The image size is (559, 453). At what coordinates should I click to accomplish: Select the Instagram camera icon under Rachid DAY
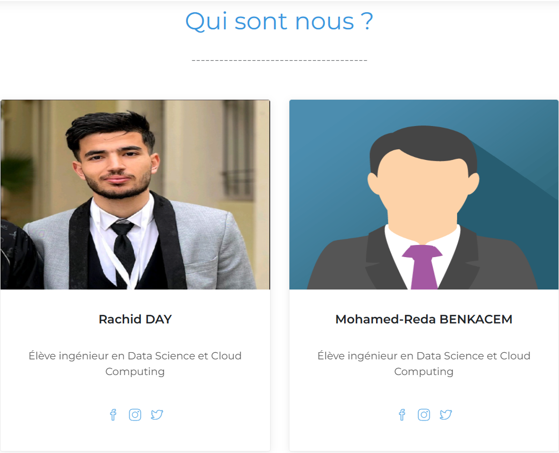135,415
